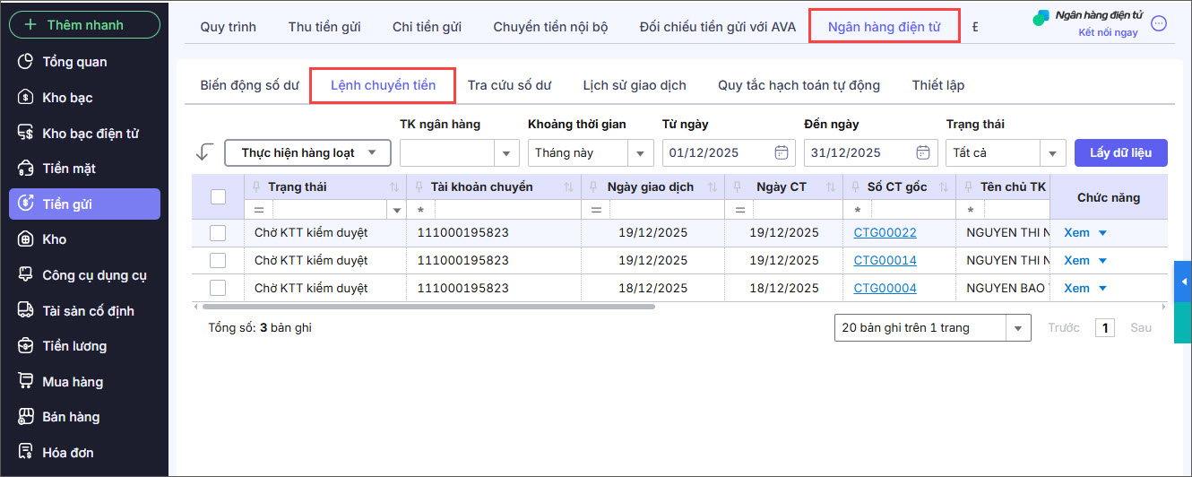Sort by Tài khoản chuyển column arrows
1192x477 pixels.
click(x=568, y=187)
